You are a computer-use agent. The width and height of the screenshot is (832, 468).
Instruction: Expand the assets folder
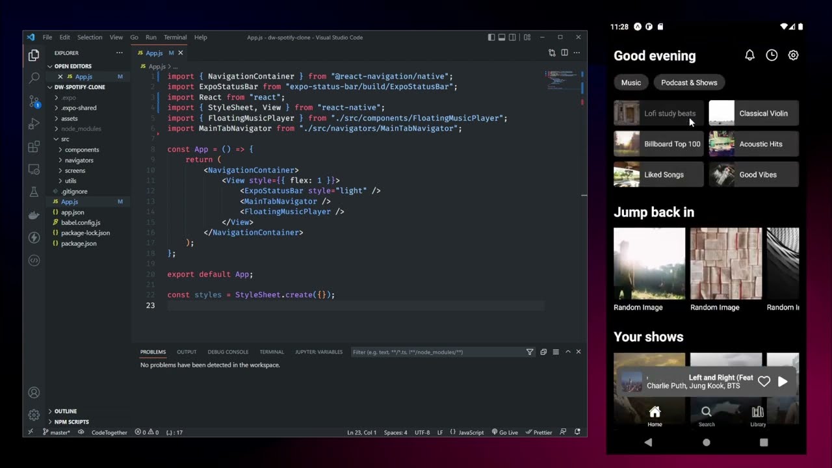coord(69,118)
